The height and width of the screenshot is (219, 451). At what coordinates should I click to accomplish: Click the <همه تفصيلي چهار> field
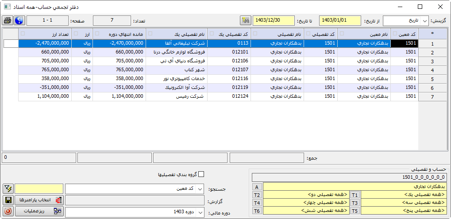click(x=306, y=203)
